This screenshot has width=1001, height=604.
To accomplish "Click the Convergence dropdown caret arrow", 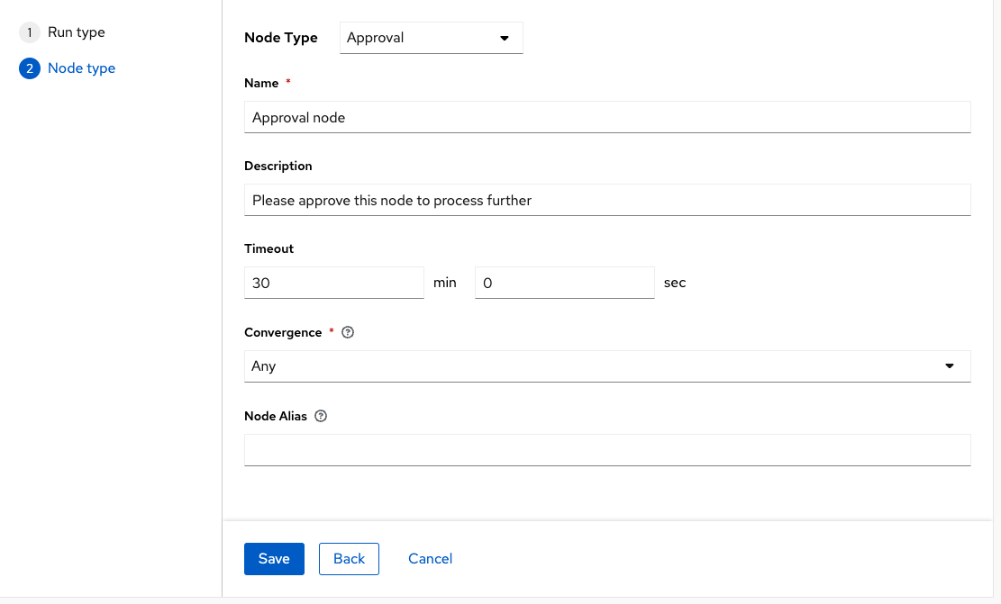I will click(x=950, y=366).
